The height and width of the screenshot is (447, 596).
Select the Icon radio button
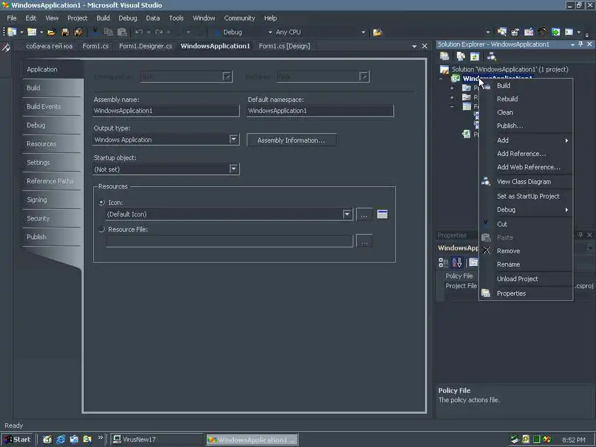pyautogui.click(x=101, y=203)
